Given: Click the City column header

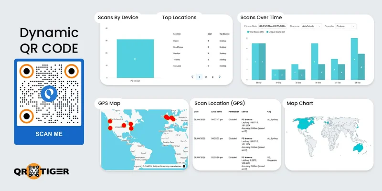Looking at the screenshot, I should [269, 112].
